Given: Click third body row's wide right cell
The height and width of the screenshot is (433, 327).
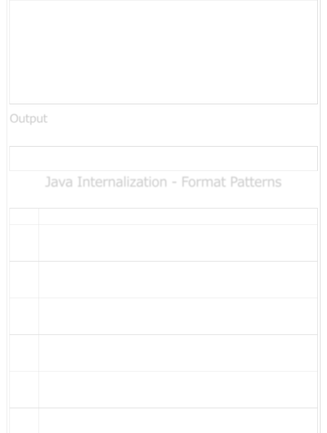Looking at the screenshot, I should pos(178,316).
